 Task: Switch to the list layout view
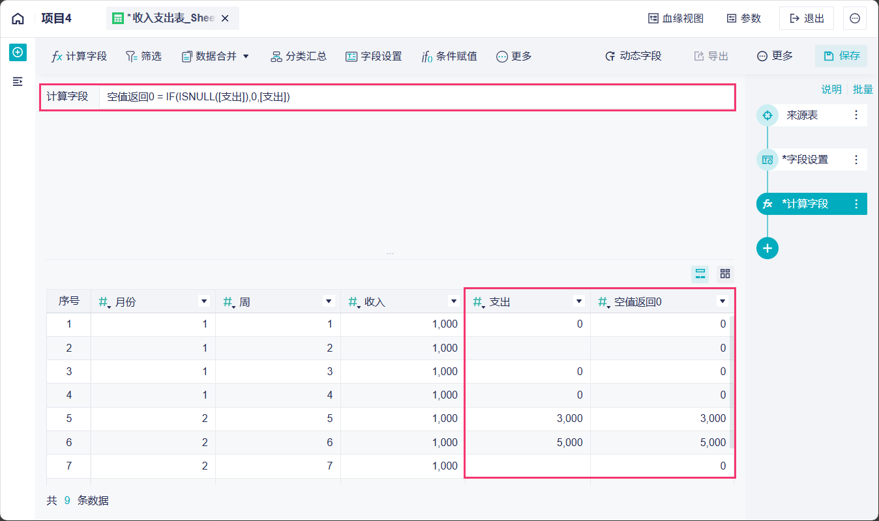click(700, 274)
